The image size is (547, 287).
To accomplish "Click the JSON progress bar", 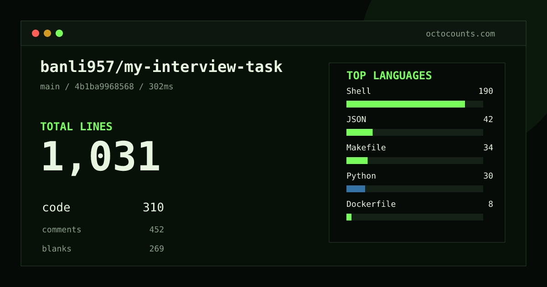I will 415,132.
